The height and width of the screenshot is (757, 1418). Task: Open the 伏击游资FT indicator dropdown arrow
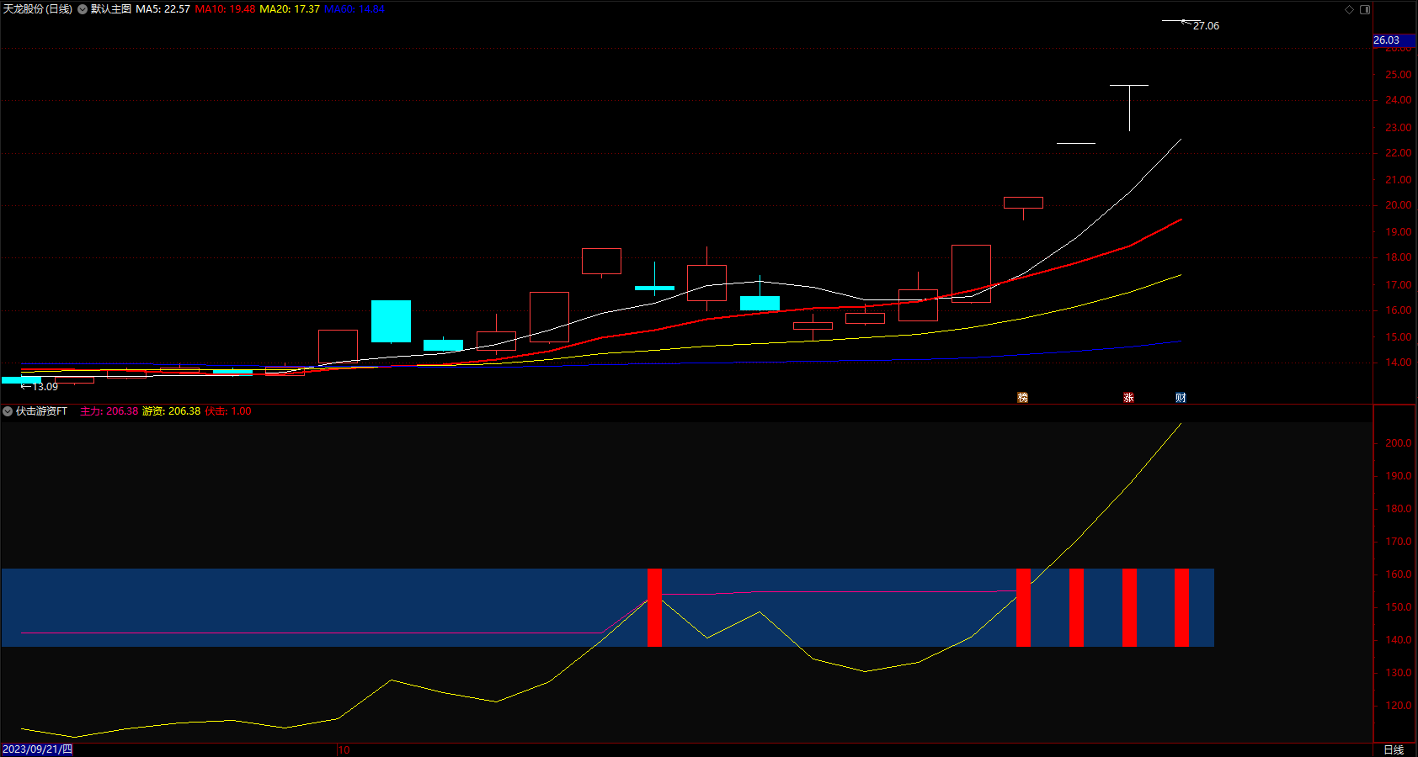(8, 411)
